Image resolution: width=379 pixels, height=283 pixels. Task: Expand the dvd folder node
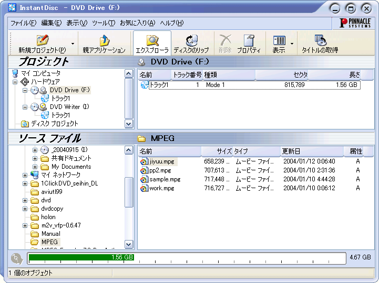pos(25,201)
